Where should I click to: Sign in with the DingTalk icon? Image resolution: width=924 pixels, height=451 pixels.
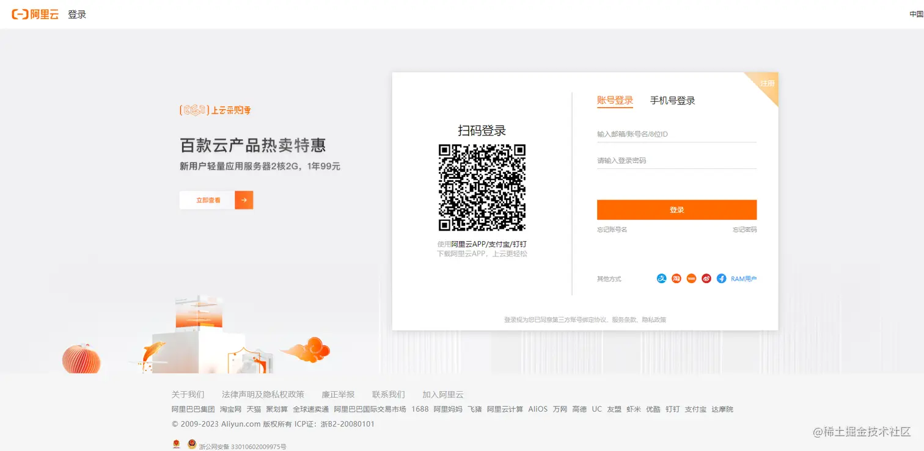[721, 278]
